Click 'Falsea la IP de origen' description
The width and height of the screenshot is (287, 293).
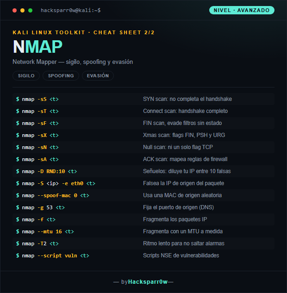[x=183, y=183]
